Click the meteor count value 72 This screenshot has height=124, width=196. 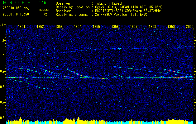click(45, 14)
